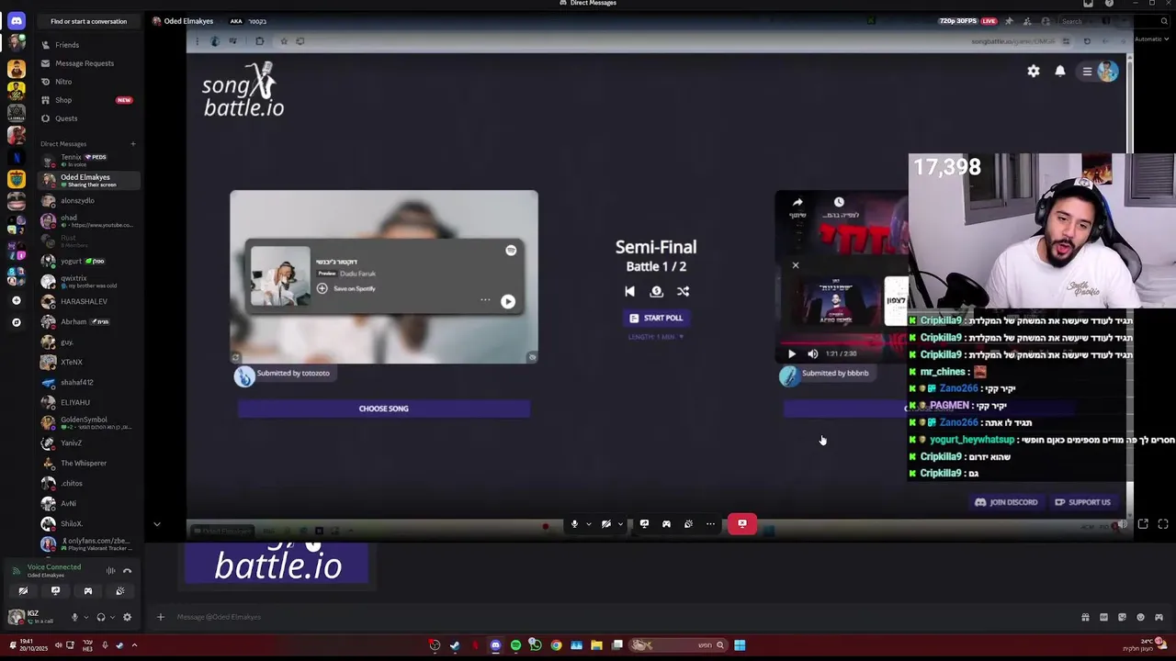Adjust stream volume speaker icon
This screenshot has width=1176, height=661.
(x=1122, y=524)
